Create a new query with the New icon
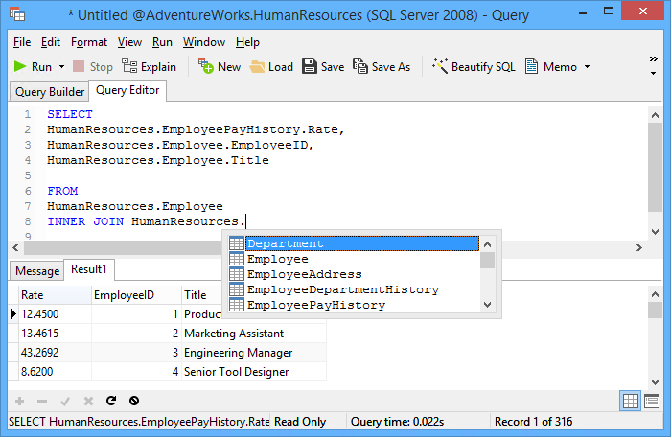Viewport: 671px width, 437px height. [x=206, y=66]
